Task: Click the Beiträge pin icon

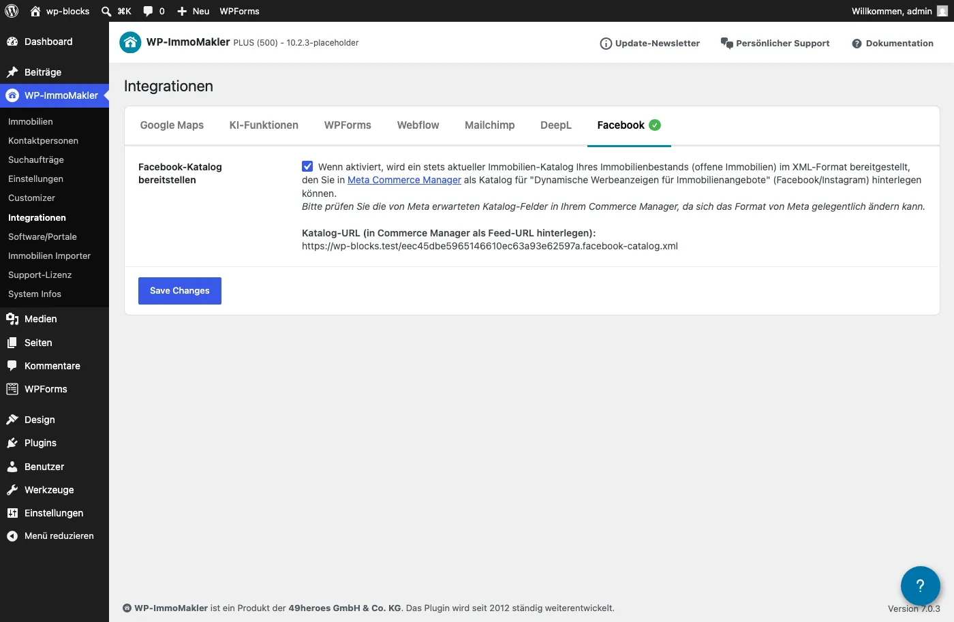Action: pos(12,72)
